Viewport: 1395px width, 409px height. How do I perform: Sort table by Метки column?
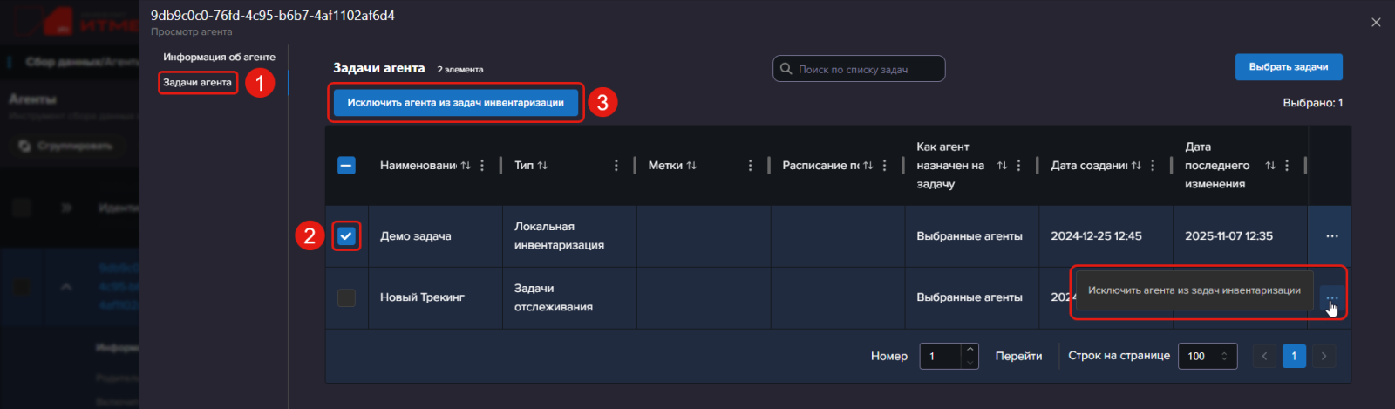click(x=691, y=166)
